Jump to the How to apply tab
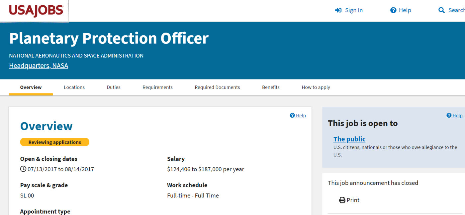 coord(316,87)
